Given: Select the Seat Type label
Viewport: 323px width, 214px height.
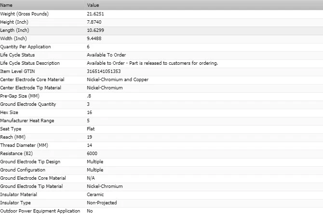Looking at the screenshot, I should [11, 129].
